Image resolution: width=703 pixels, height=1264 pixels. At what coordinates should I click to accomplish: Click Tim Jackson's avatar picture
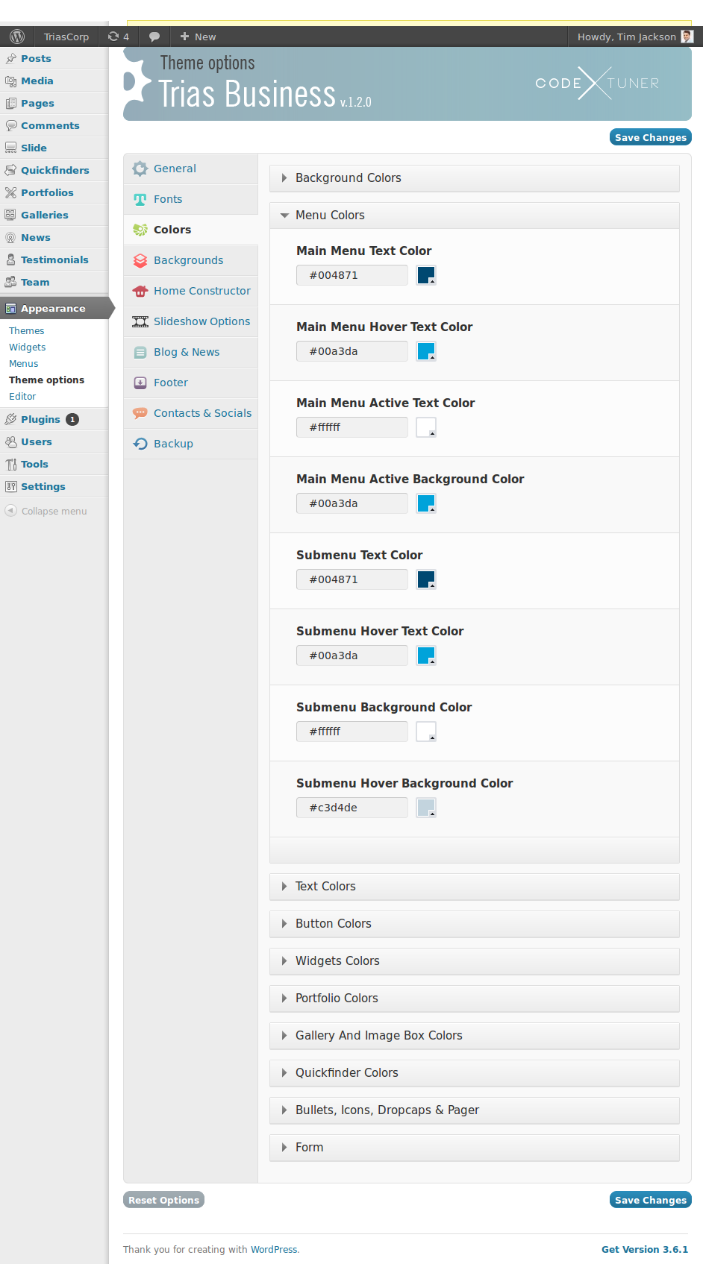(x=687, y=37)
